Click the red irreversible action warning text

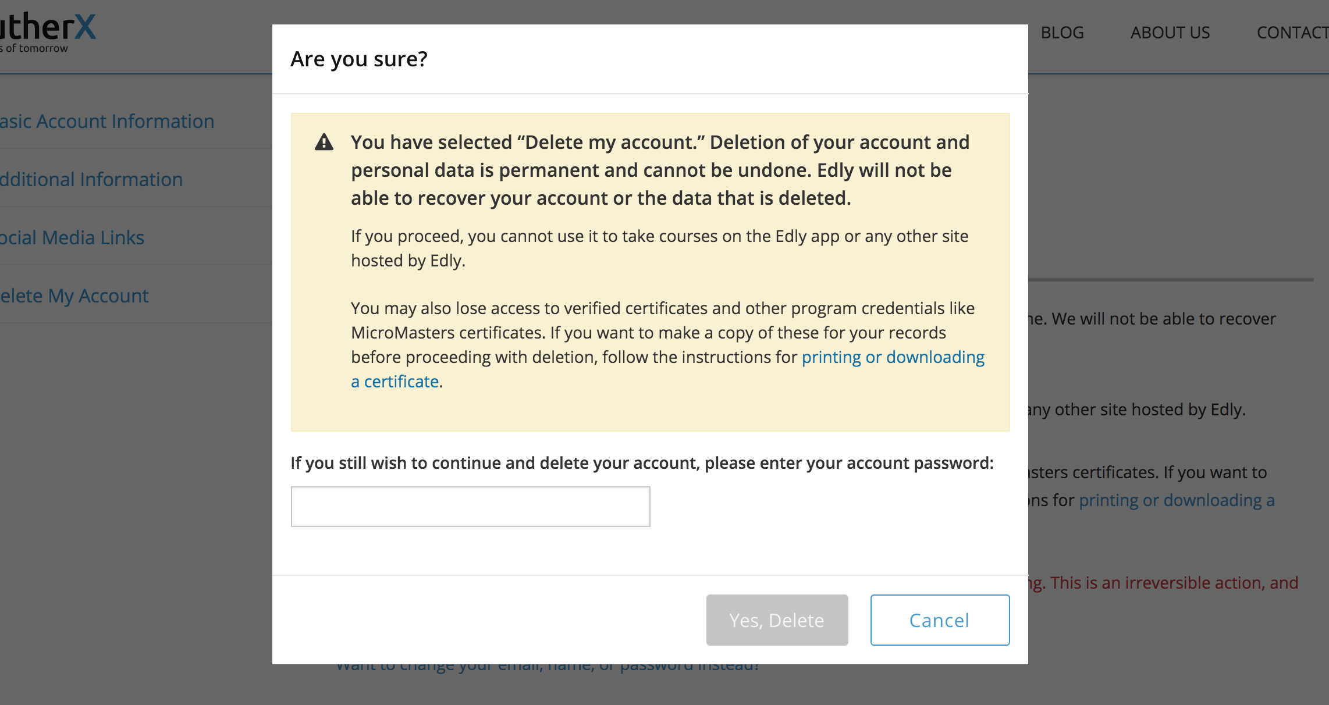tap(1164, 583)
